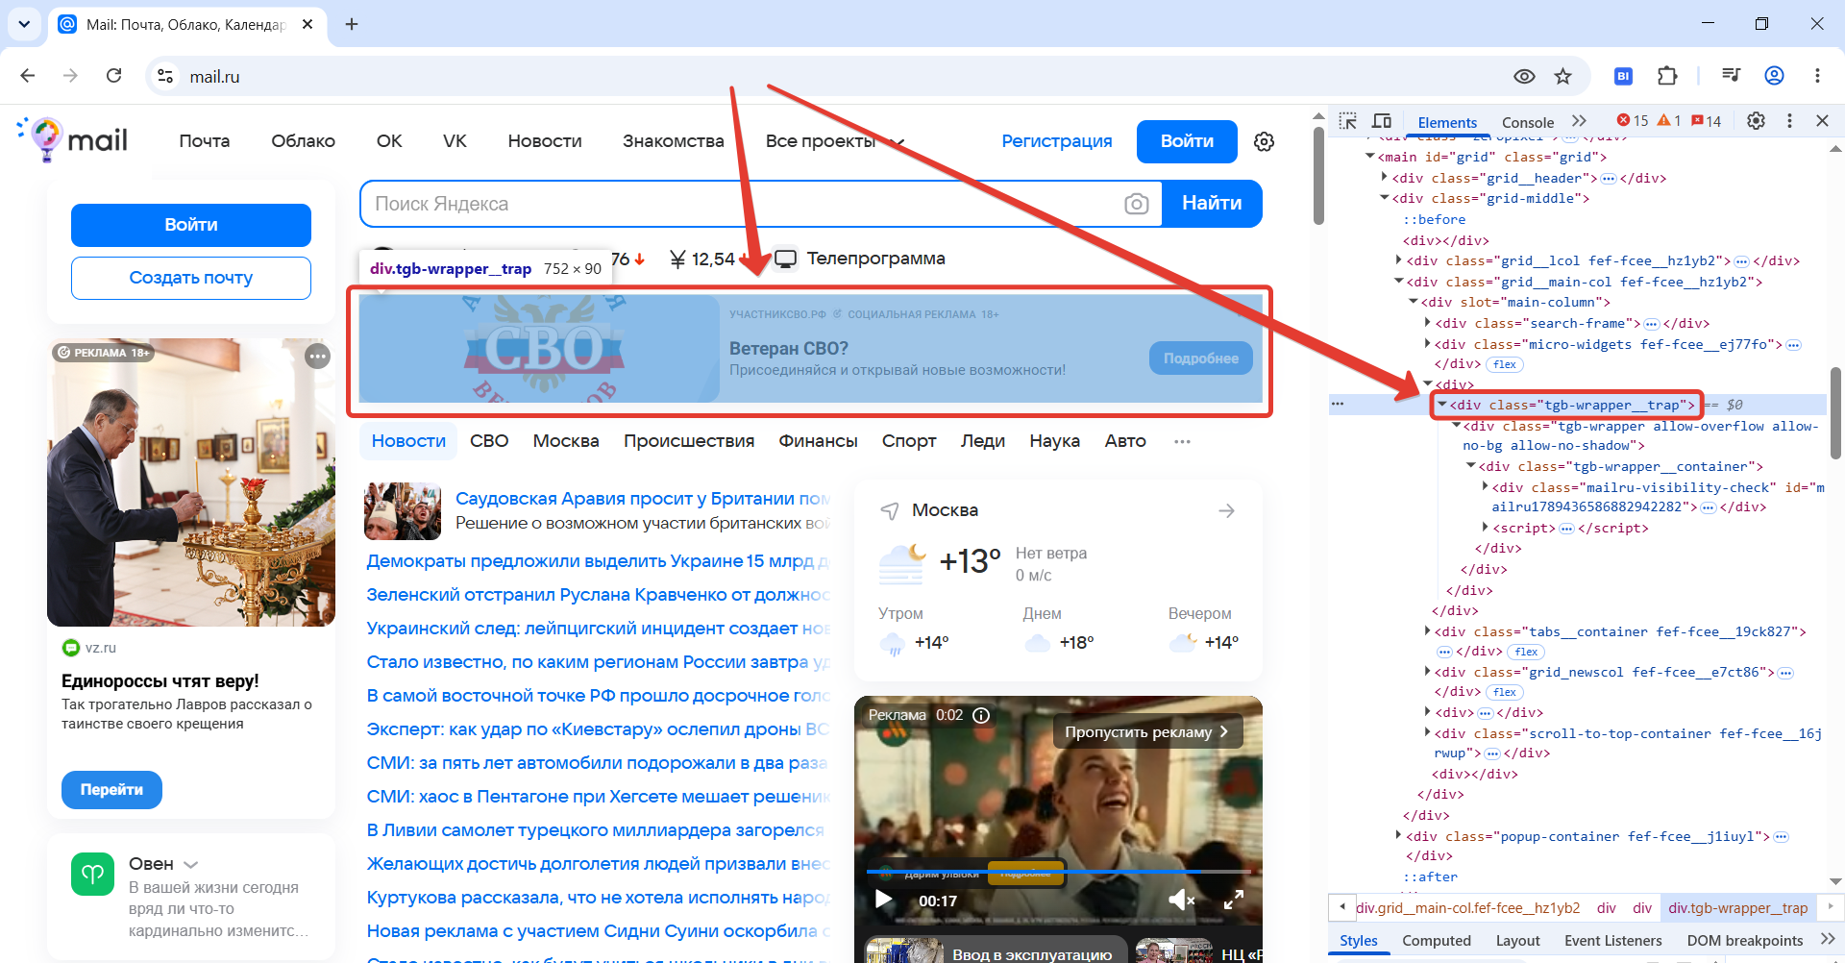Go back using browser back arrow
The height and width of the screenshot is (963, 1845).
(28, 76)
